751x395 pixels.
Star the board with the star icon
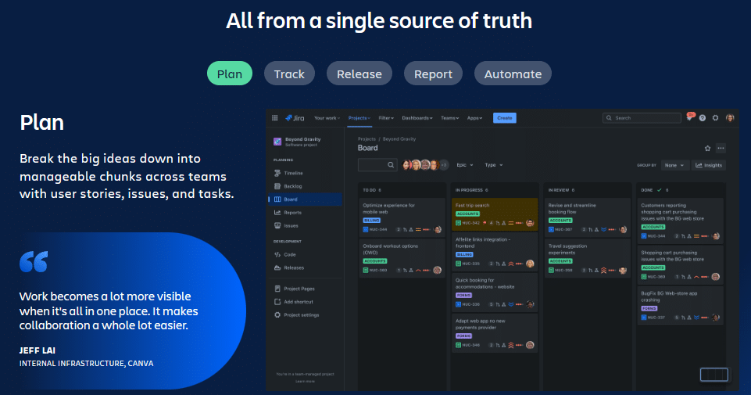[x=708, y=148]
